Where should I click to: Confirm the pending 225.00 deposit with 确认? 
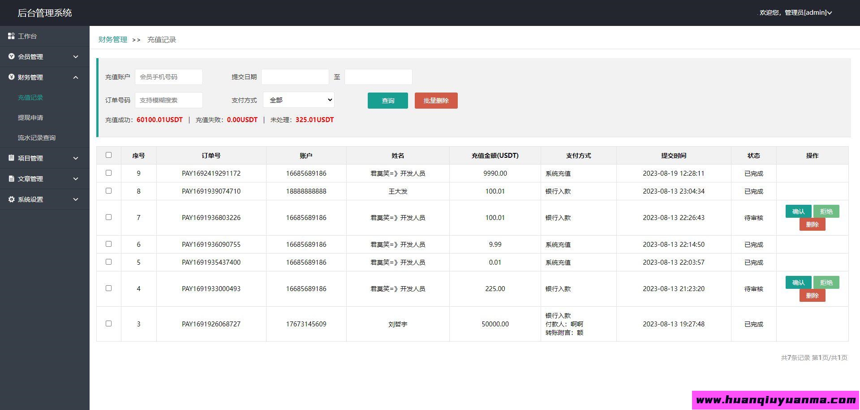click(x=798, y=282)
